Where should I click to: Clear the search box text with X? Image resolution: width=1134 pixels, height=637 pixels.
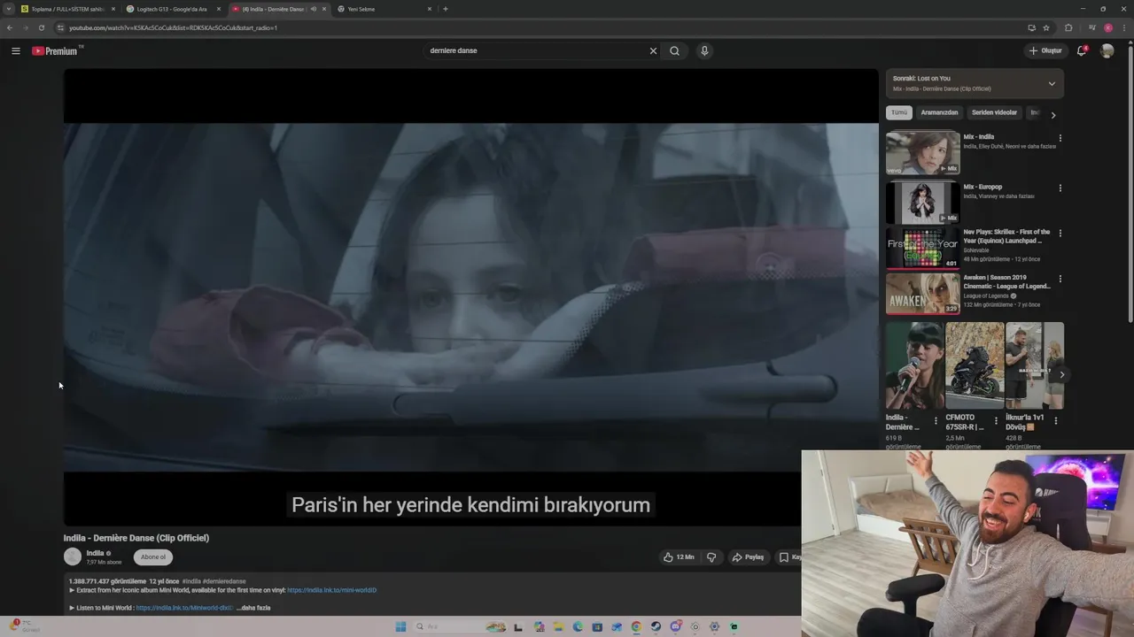click(x=653, y=50)
